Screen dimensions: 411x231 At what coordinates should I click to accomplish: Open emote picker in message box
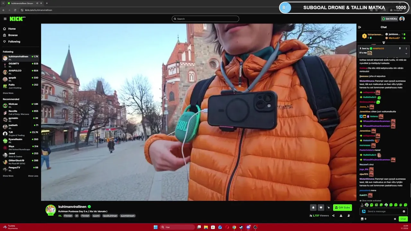404,211
